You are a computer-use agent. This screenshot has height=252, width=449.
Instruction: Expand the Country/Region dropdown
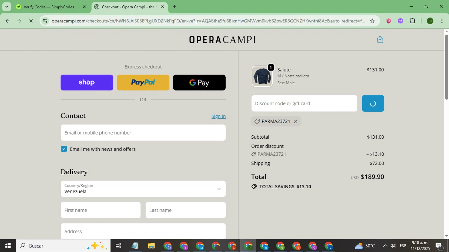click(143, 189)
